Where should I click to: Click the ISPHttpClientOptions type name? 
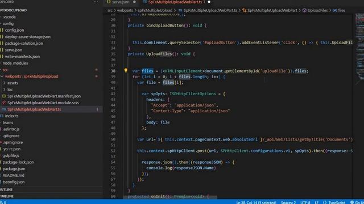coord(193,93)
